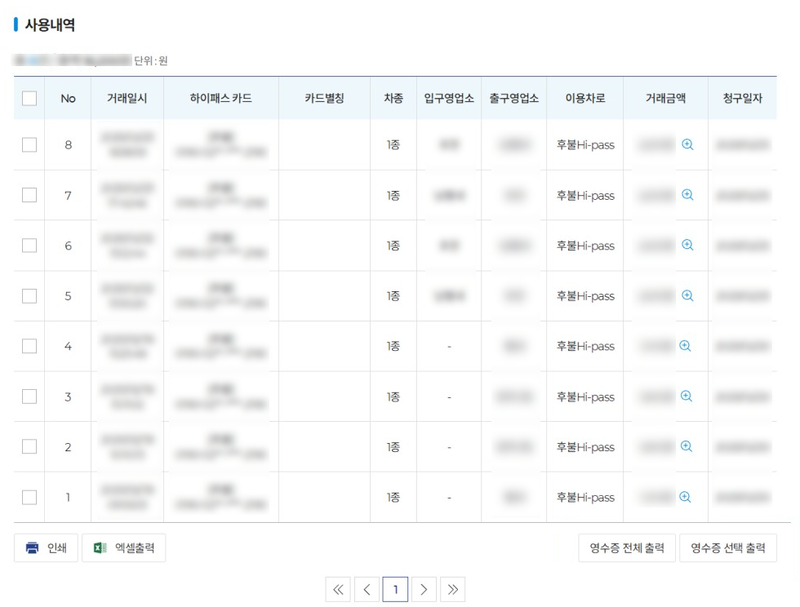
Task: Go to the previous page arrow
Action: point(368,589)
